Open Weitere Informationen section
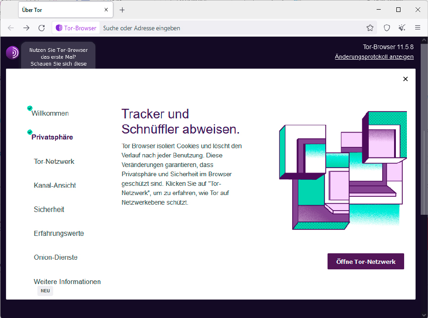Image resolution: width=428 pixels, height=318 pixels. pyautogui.click(x=67, y=281)
